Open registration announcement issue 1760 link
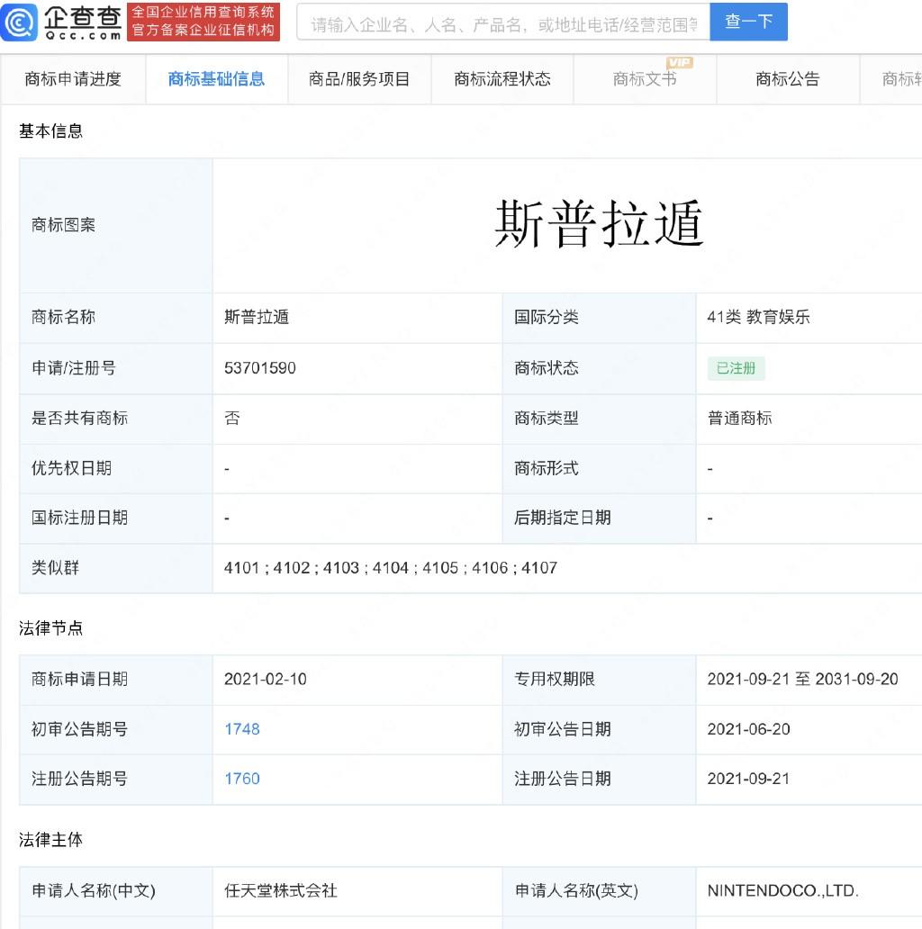Viewport: 922px width, 929px height. point(242,779)
